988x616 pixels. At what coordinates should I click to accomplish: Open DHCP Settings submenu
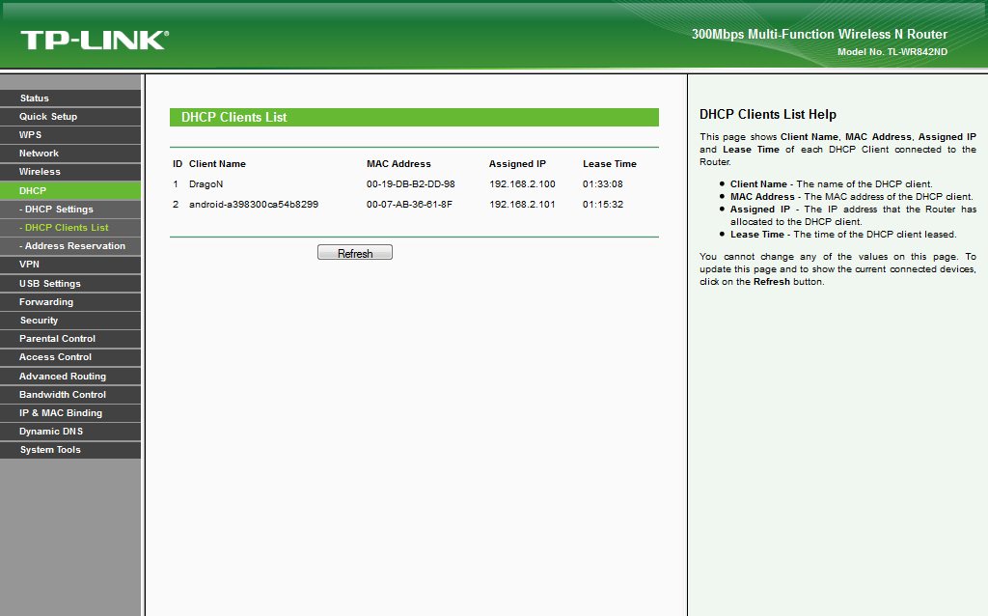pos(69,210)
